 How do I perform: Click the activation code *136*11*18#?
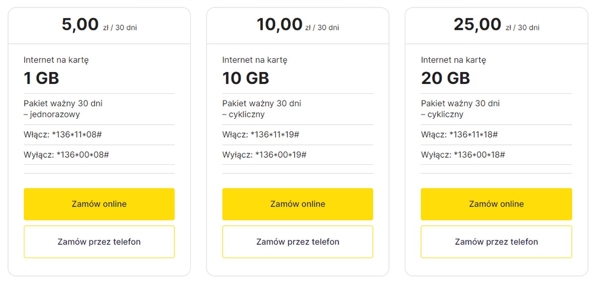coord(473,135)
